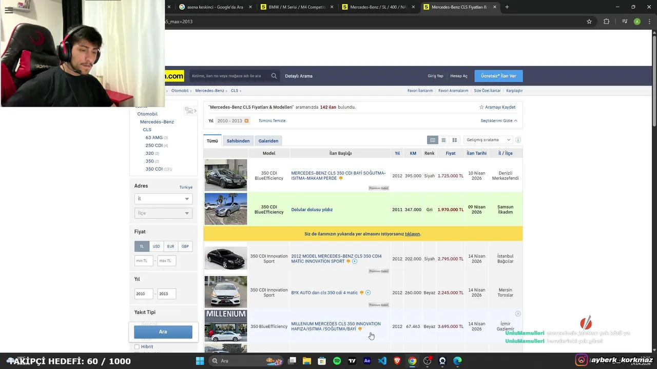Select USD currency option

pos(156,247)
